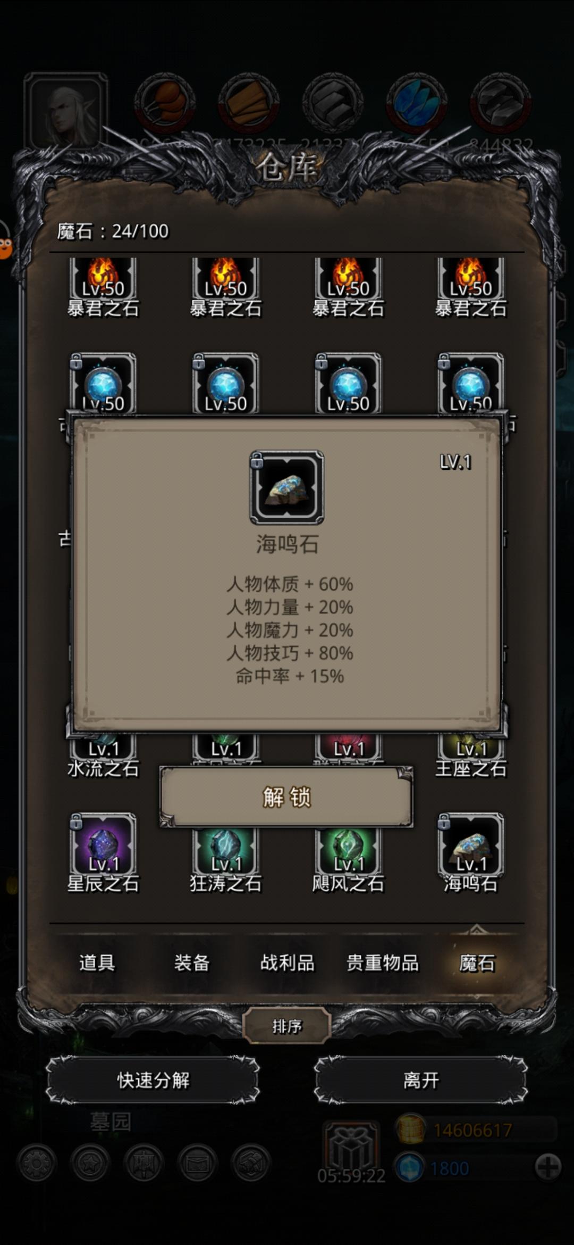Click the 离开 leave button
The width and height of the screenshot is (574, 1245).
click(421, 1081)
